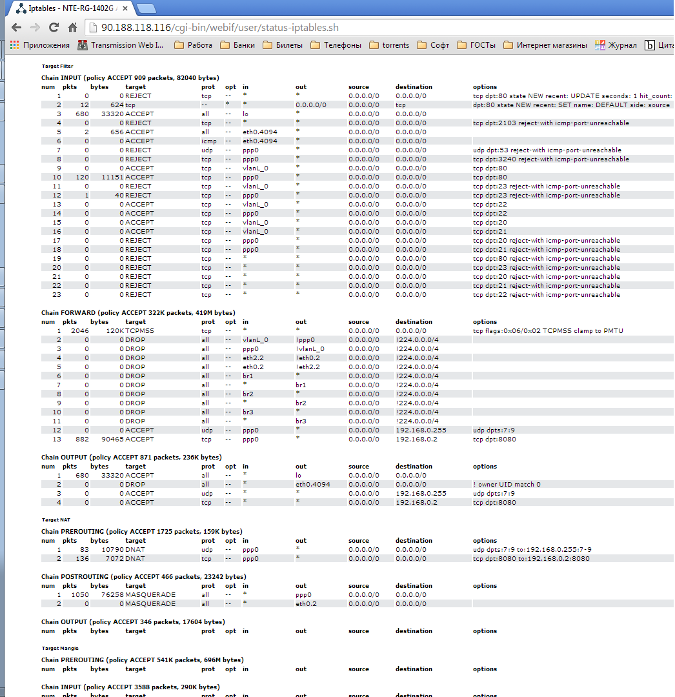The image size is (675, 697).
Task: Click 'tcp dpt:80 state NEW recent: UPDATE seconds' option
Action: (x=572, y=96)
